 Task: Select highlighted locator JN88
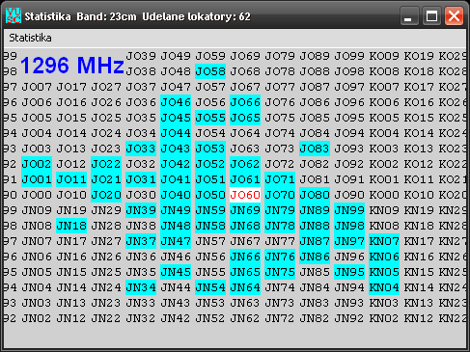[315, 226]
